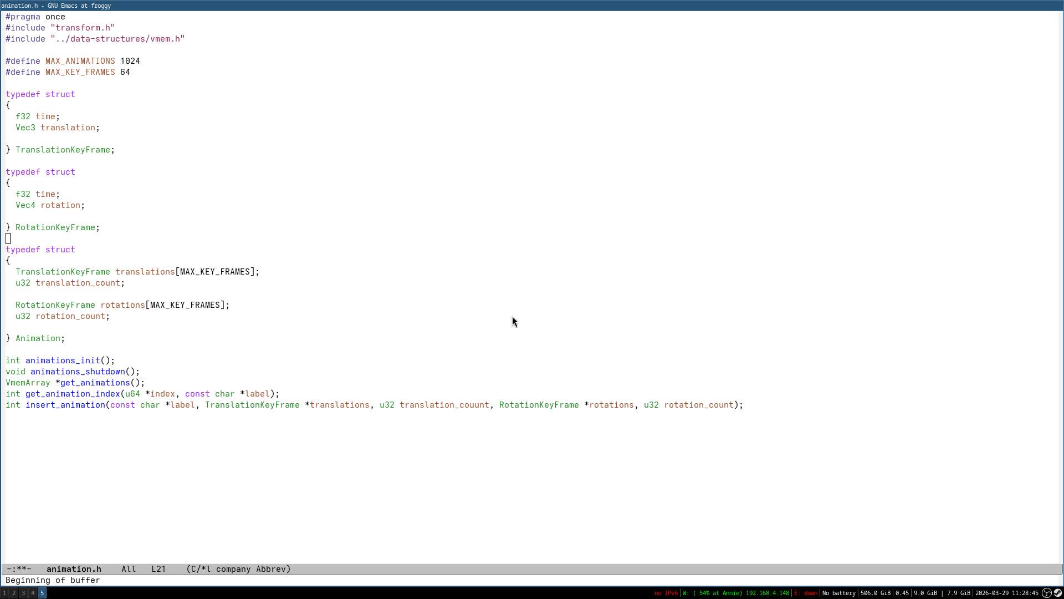1064x599 pixels.
Task: Click the L21 line number indicator
Action: pyautogui.click(x=158, y=569)
